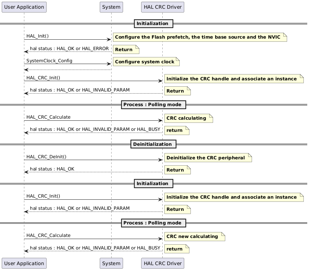
Task: Click the Deinitialize the CRC peripheral note
Action: [208, 158]
